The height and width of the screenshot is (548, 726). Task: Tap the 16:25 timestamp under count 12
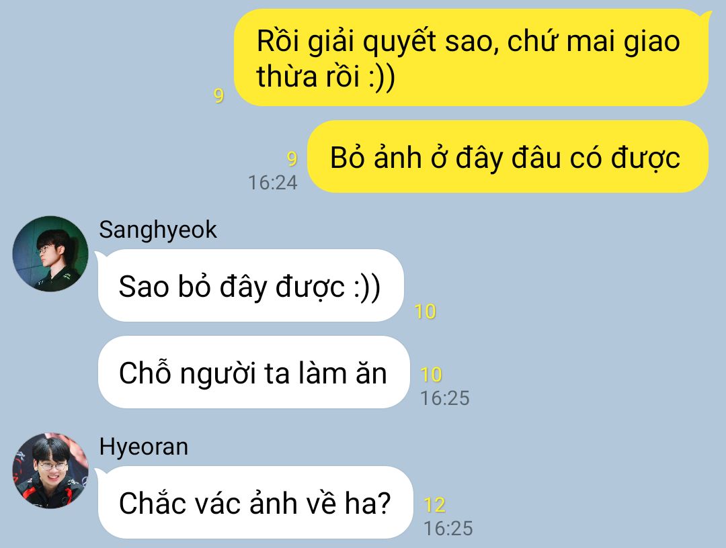tap(448, 529)
